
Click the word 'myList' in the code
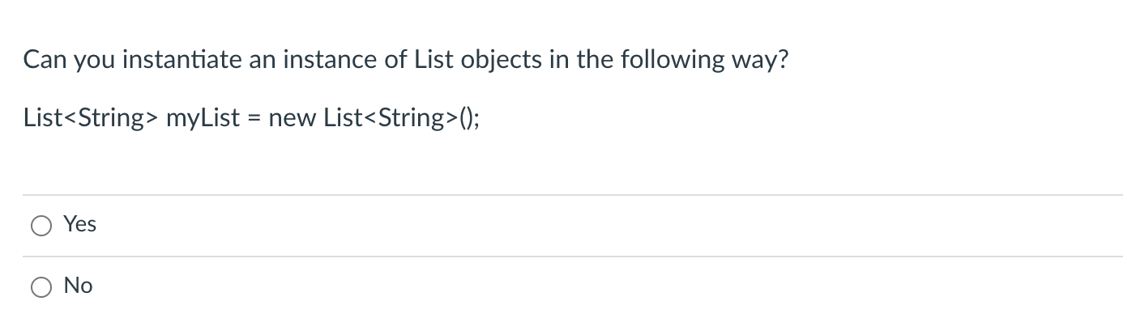tap(203, 119)
